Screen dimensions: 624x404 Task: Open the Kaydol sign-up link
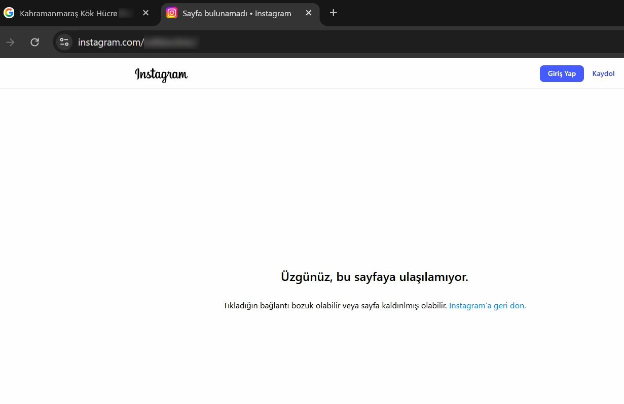tap(603, 73)
